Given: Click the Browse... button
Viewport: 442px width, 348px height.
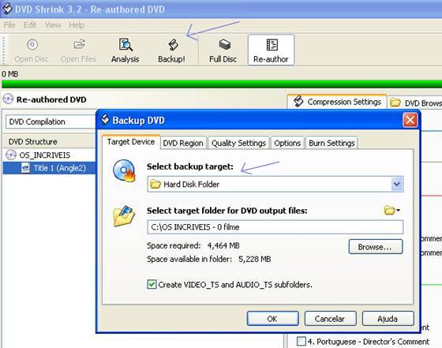Looking at the screenshot, I should 376,247.
